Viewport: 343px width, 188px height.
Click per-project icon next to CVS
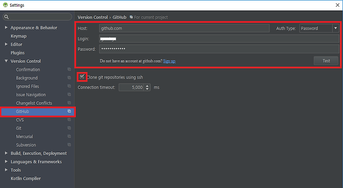69,119
